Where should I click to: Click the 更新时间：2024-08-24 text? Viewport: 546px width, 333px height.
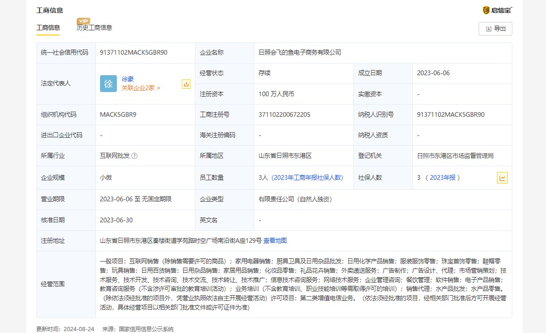(x=65, y=329)
